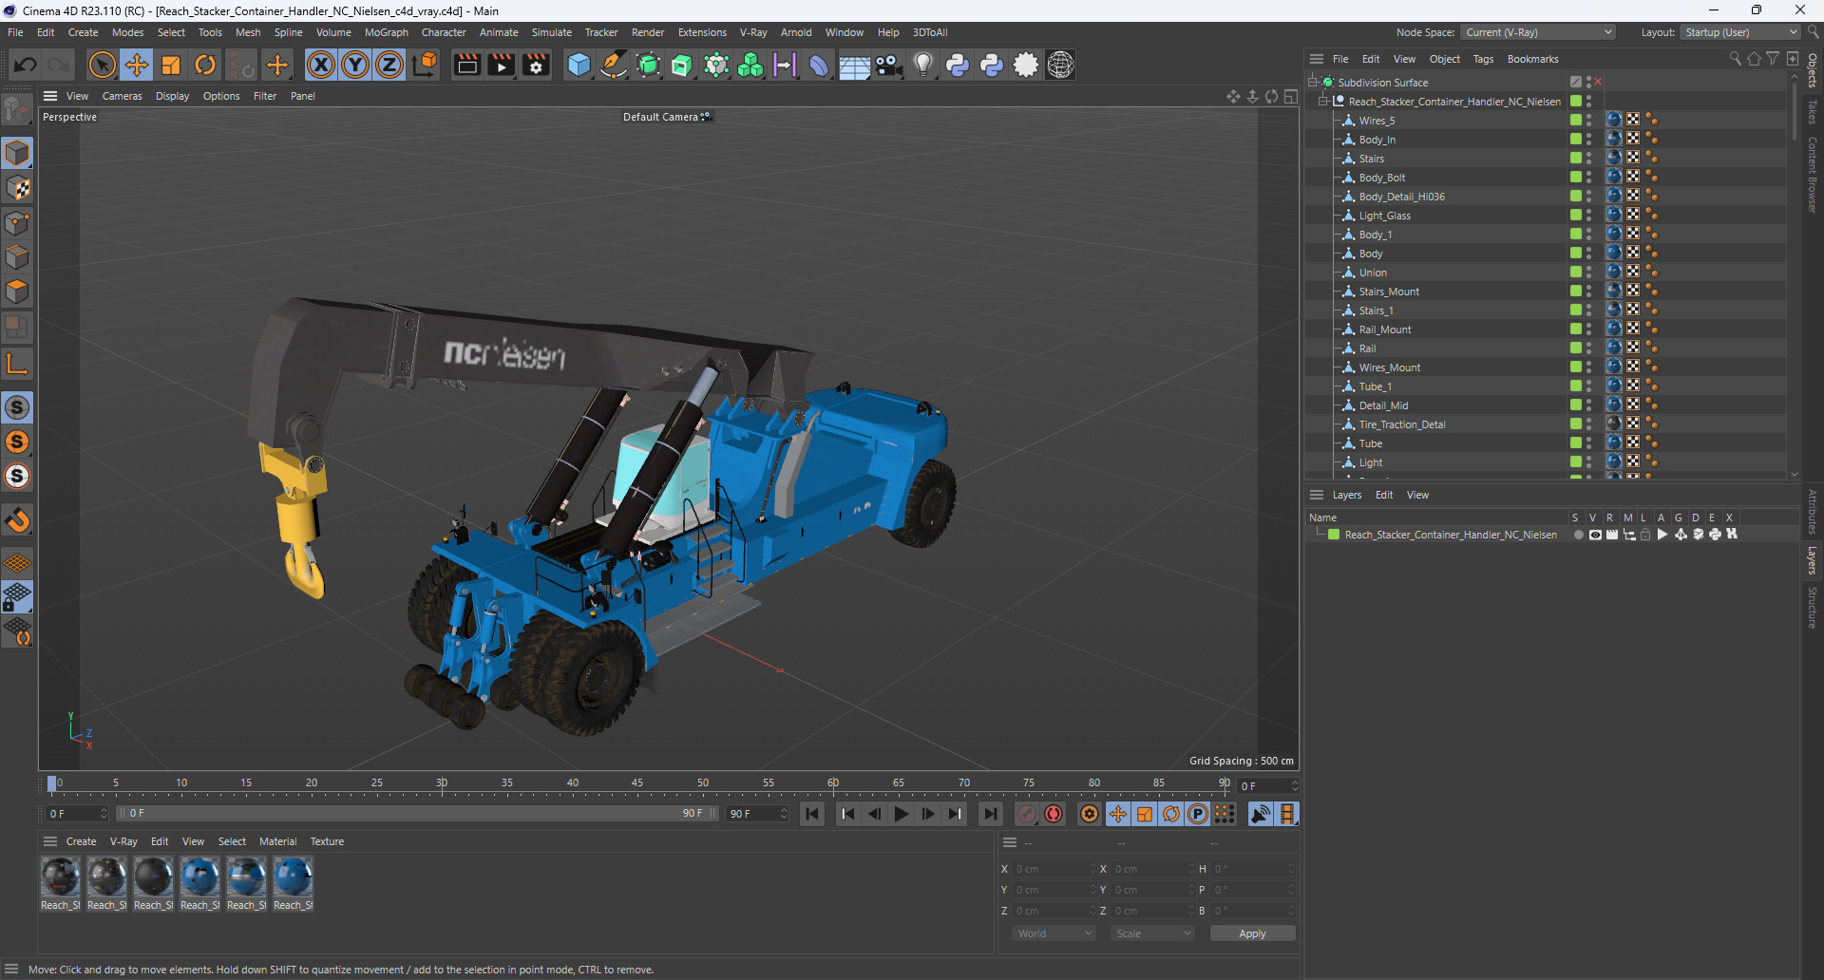Add a Light object bulb icon
This screenshot has width=1824, height=980.
pyautogui.click(x=923, y=65)
